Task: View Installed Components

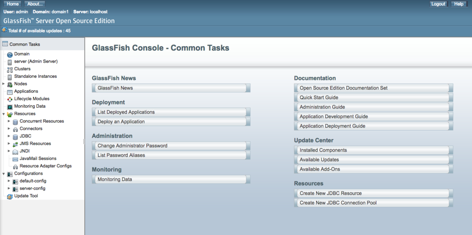Action: (373, 150)
